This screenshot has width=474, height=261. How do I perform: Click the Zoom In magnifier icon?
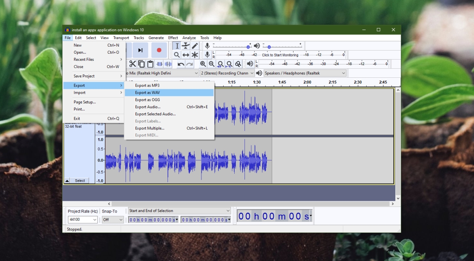(x=203, y=64)
